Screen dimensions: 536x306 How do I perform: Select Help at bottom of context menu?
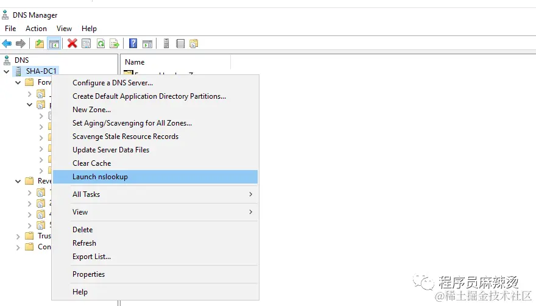pyautogui.click(x=155, y=292)
